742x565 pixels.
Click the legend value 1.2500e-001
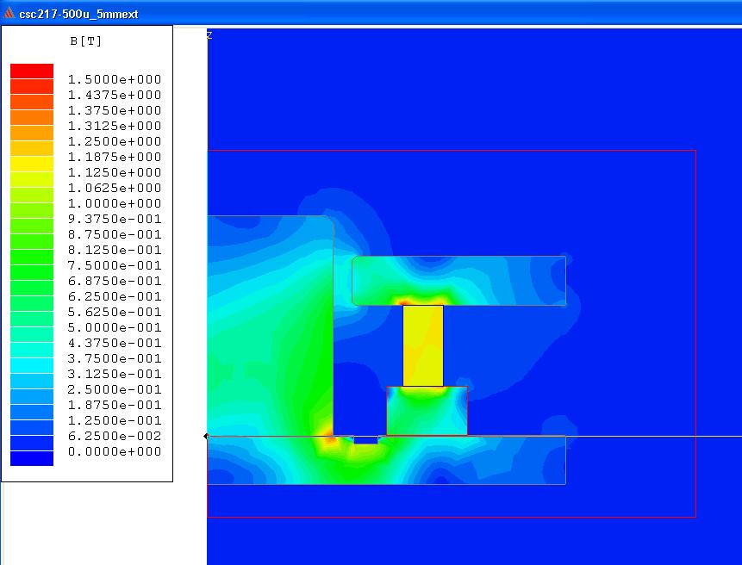(115, 421)
